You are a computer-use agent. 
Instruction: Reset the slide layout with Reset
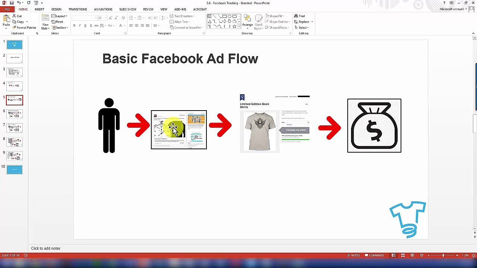pos(57,22)
